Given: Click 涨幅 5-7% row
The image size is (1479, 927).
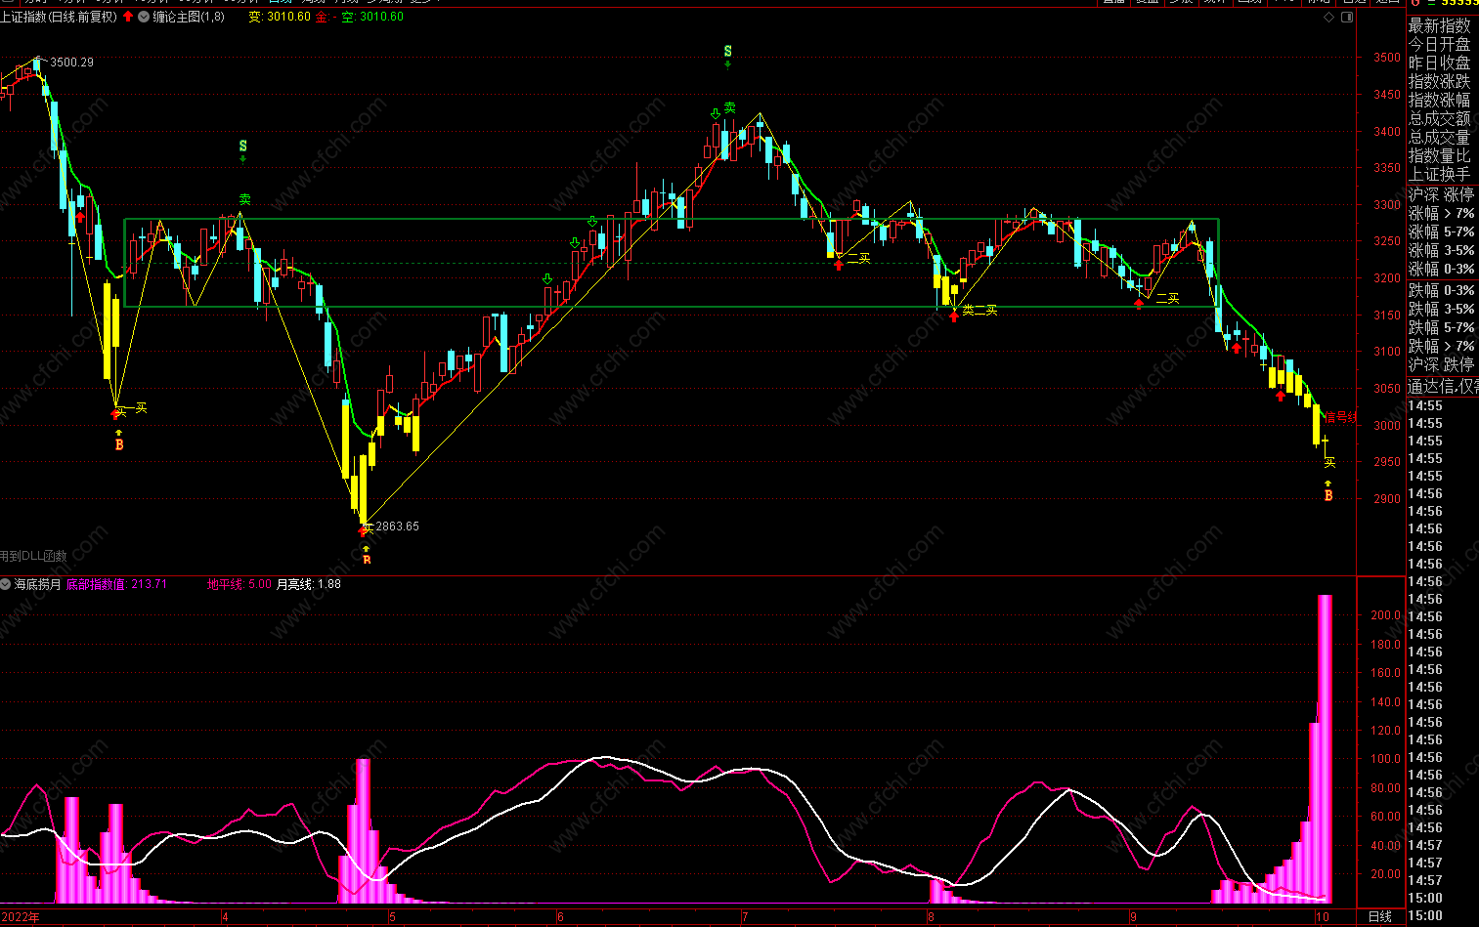Looking at the screenshot, I should click(1442, 232).
